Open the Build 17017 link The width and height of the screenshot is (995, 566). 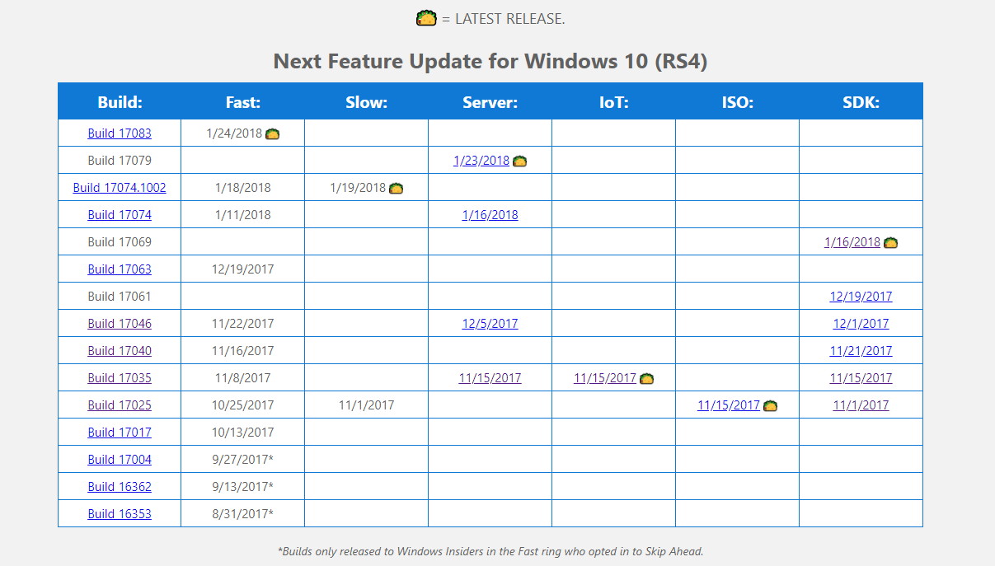pyautogui.click(x=120, y=433)
